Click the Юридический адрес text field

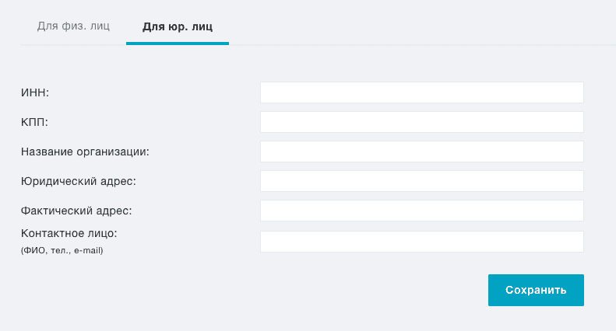click(x=422, y=181)
